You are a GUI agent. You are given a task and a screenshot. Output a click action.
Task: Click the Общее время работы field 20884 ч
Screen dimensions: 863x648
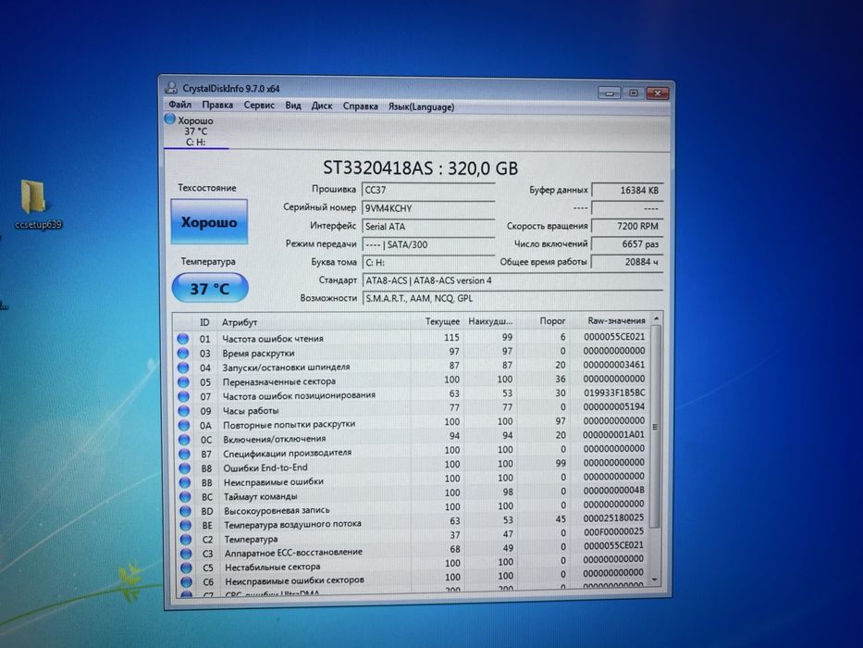click(x=627, y=262)
